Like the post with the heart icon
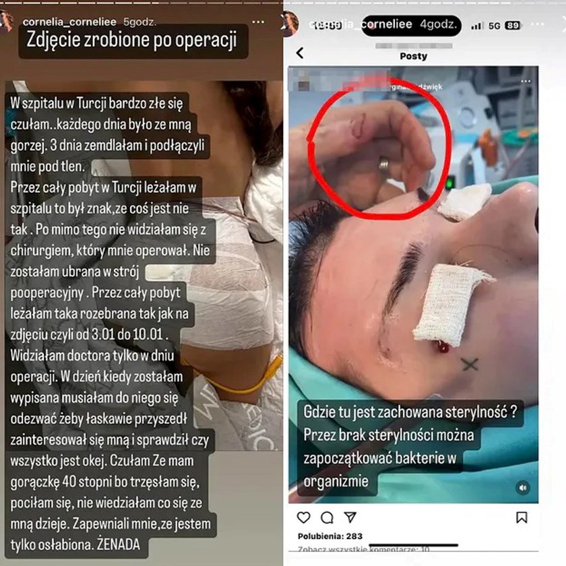Viewport: 566px width, 566px height. [304, 517]
